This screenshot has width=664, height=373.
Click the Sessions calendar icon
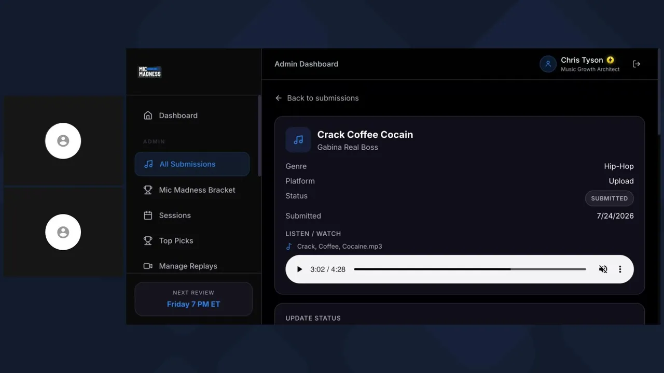tap(148, 216)
